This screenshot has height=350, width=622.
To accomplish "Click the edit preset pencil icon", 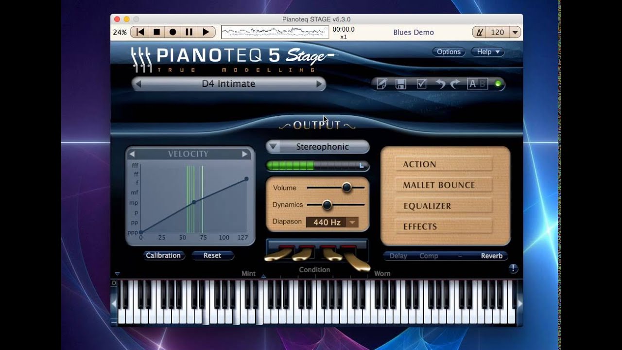I will [x=381, y=84].
